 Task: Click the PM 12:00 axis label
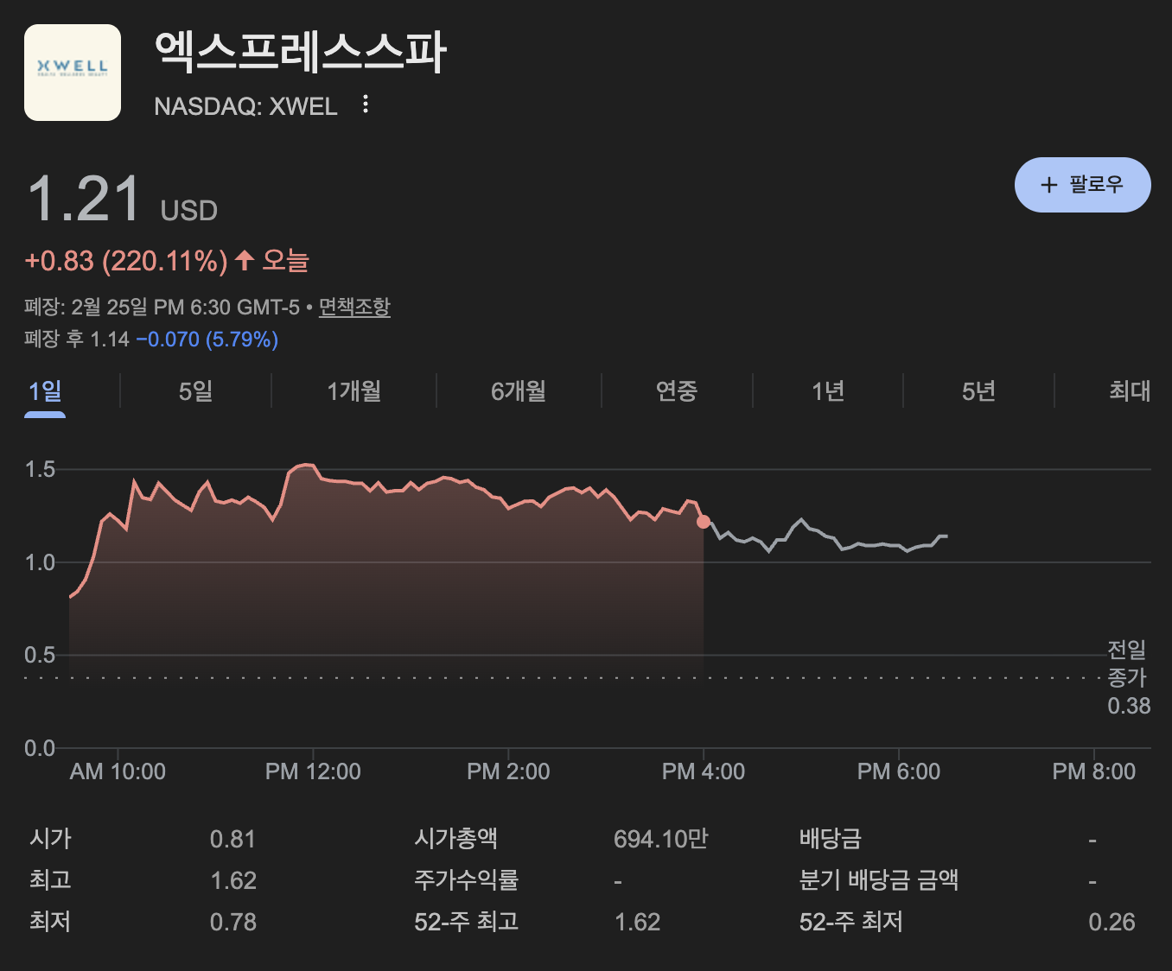click(313, 771)
